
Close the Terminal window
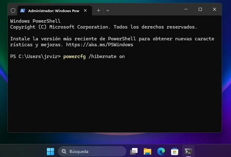click(x=215, y=9)
